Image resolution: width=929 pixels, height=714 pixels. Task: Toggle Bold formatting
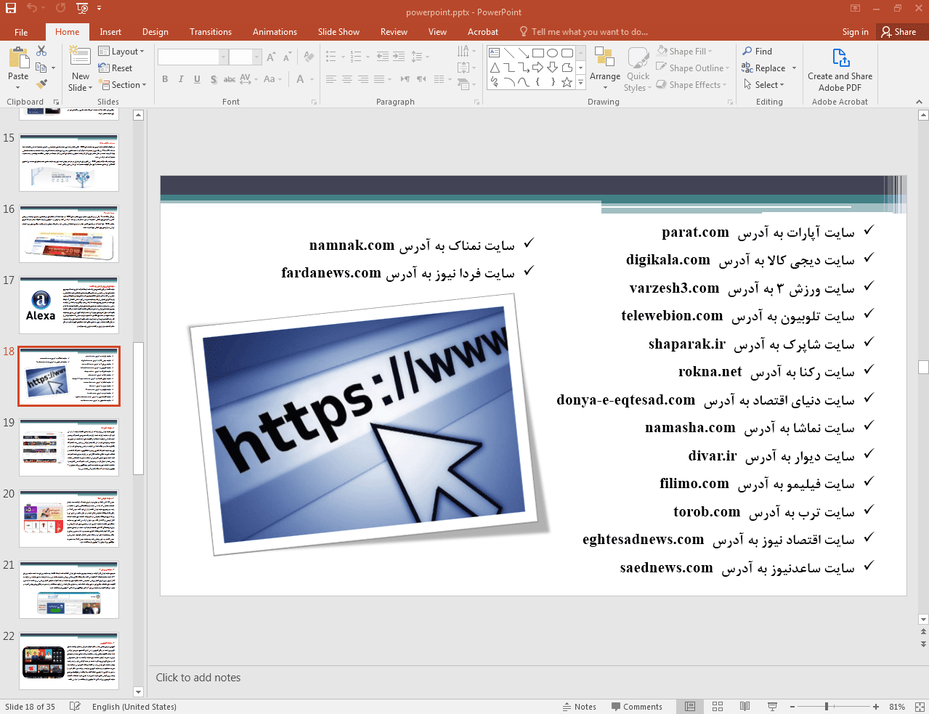click(x=165, y=79)
